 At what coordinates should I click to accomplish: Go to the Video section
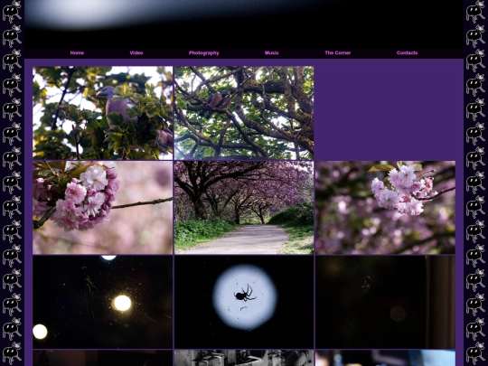[x=136, y=53]
